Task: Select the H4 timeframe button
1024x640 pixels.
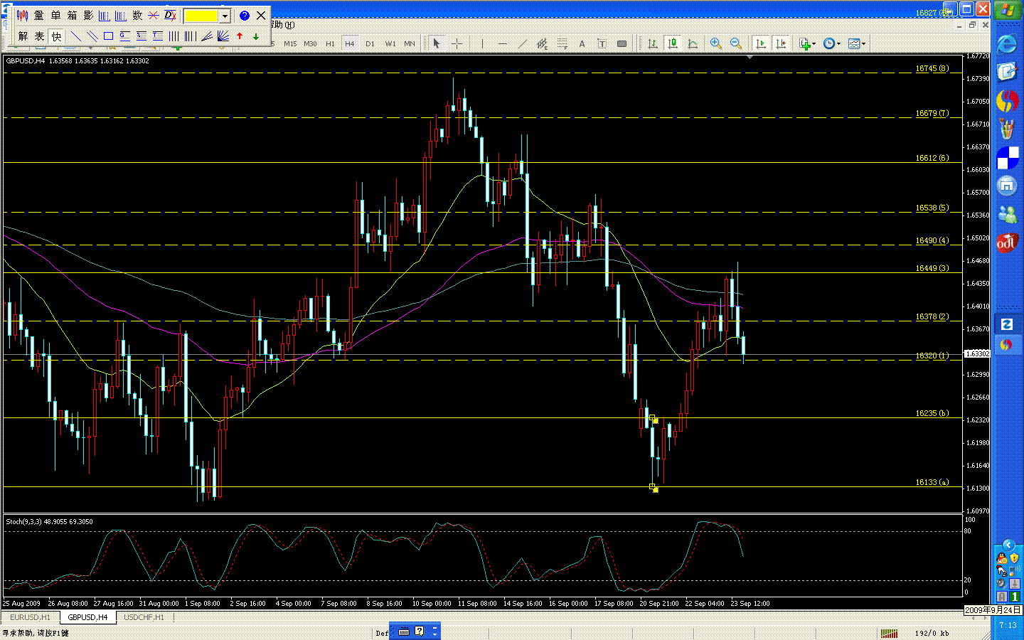Action: point(350,43)
